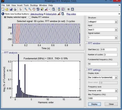Screen dimensions: 122x110
Task: Expand the Input dropdown showing input 3
Action: coord(103,30)
